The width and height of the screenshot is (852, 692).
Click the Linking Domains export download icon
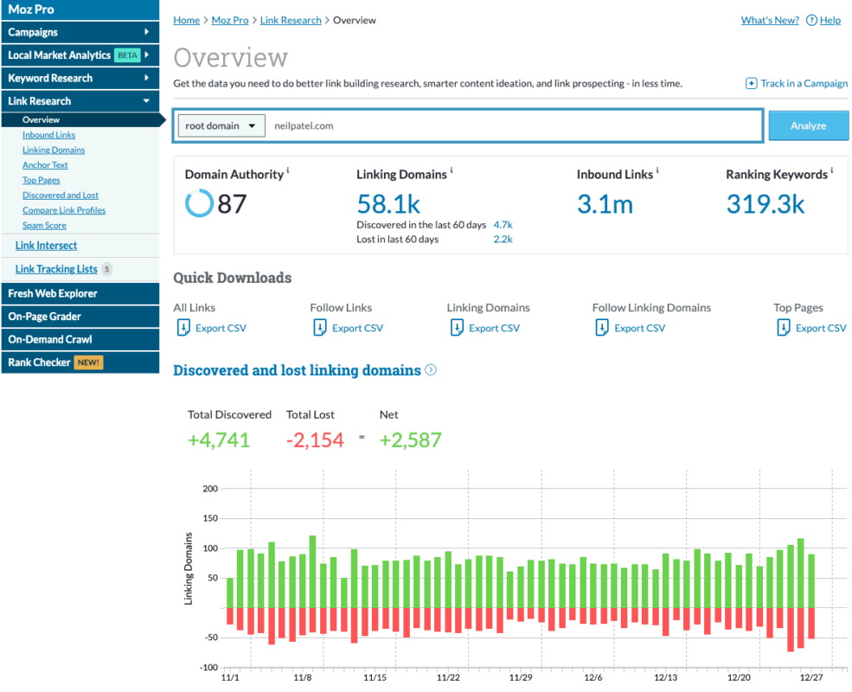(x=456, y=328)
